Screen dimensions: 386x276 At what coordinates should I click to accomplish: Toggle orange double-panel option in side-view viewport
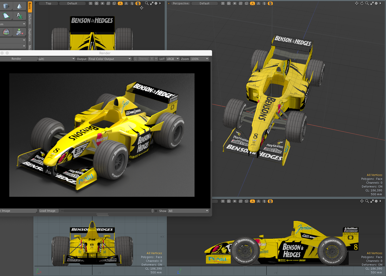270,201
